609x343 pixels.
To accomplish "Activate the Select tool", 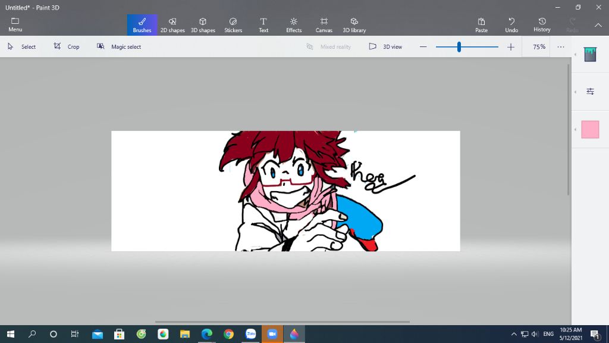I will (x=22, y=46).
